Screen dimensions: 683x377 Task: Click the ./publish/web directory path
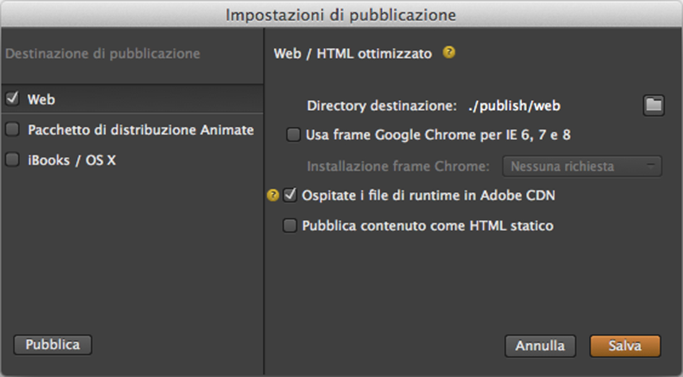514,106
